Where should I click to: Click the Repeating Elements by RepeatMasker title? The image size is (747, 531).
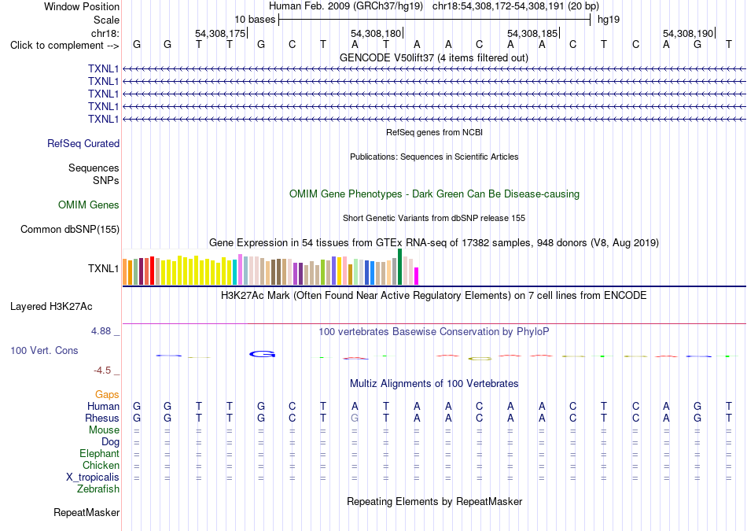pyautogui.click(x=435, y=501)
